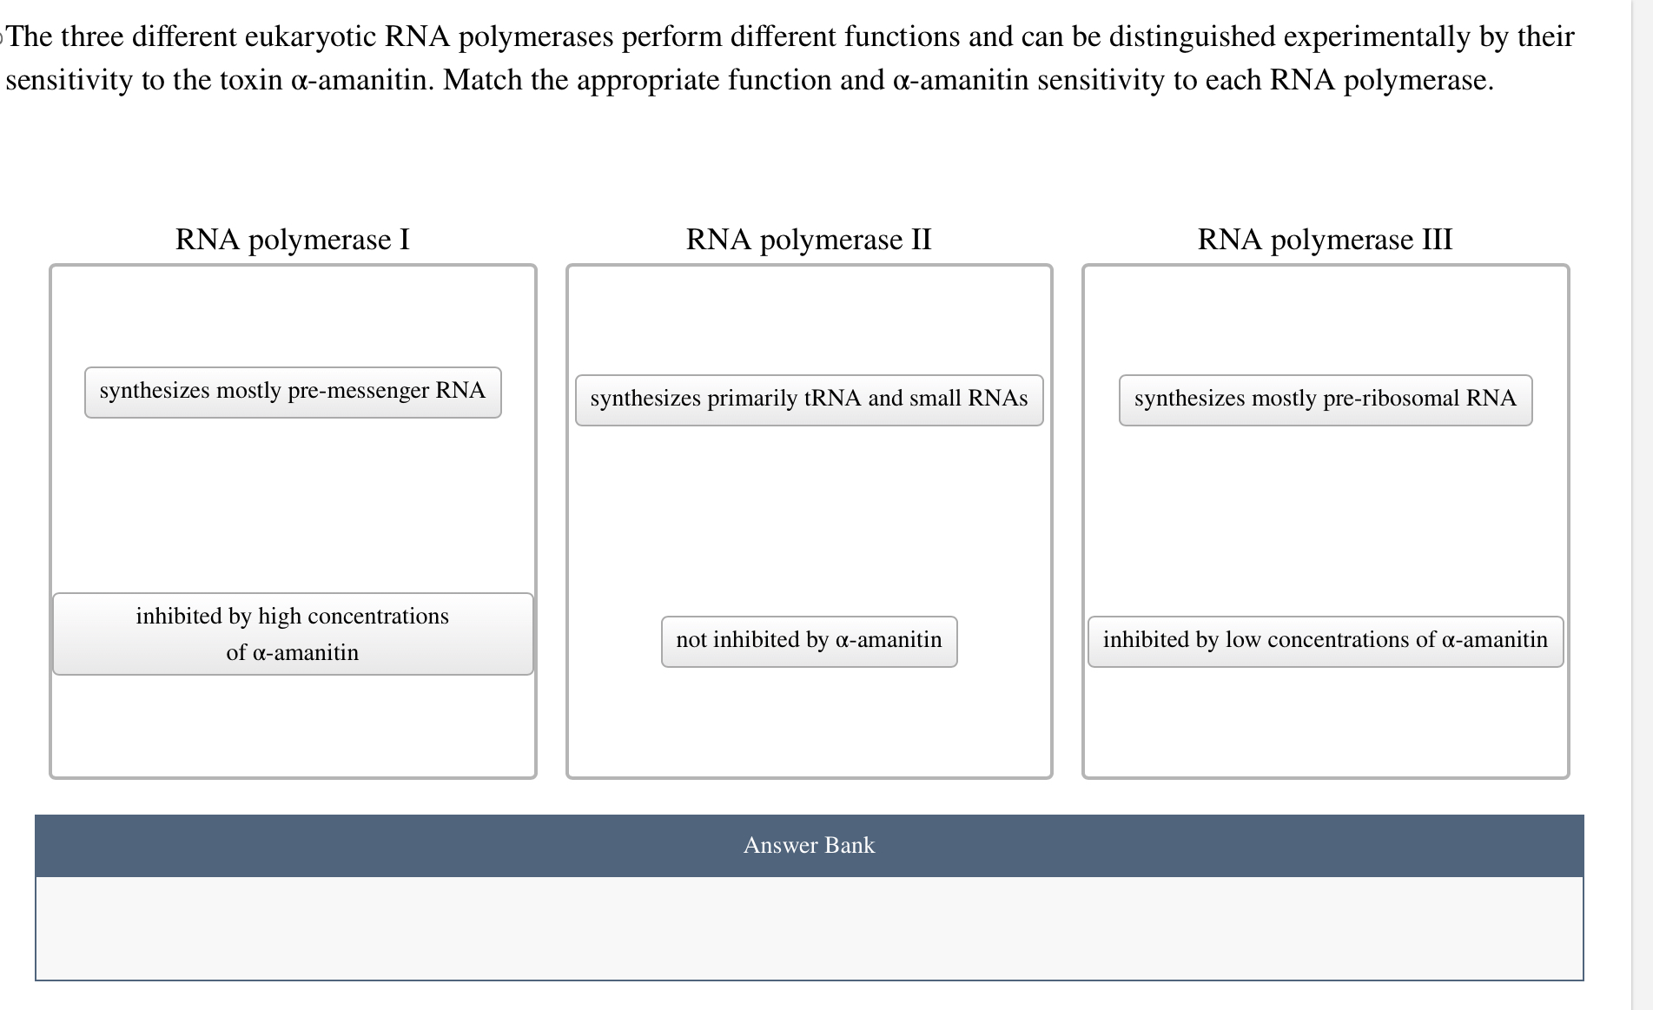The image size is (1653, 1010).
Task: Click the "inhibited by low concentrations of α-amanitin" tile
Action: click(x=1326, y=640)
